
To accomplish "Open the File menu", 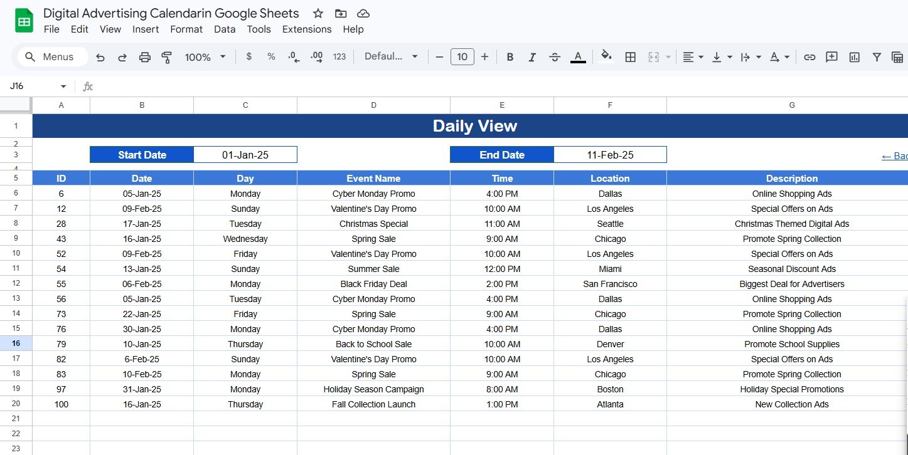I will tap(51, 29).
